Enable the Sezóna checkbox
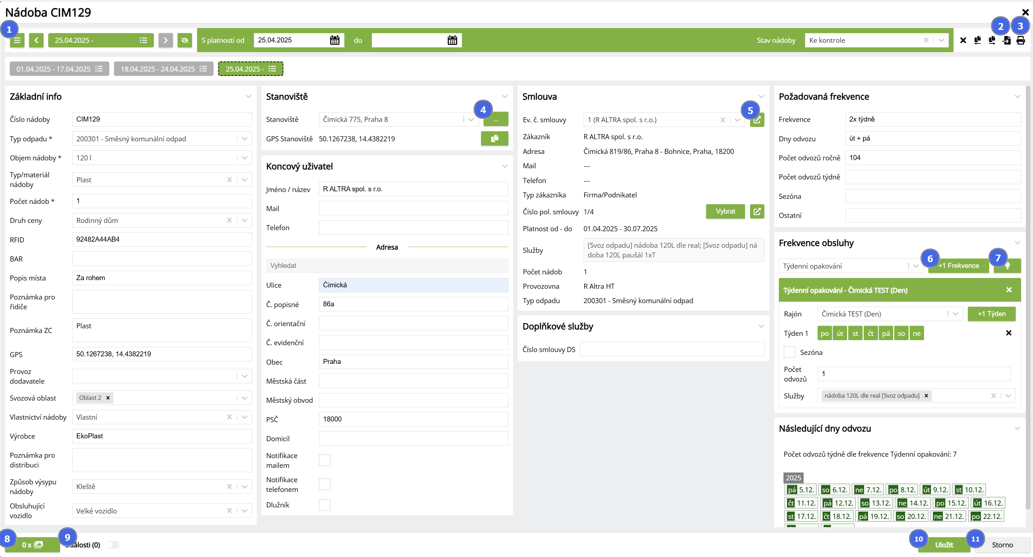 [x=789, y=352]
